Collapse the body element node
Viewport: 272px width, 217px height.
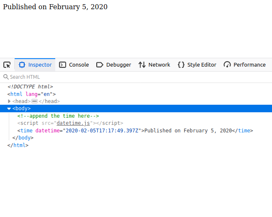tap(9, 108)
